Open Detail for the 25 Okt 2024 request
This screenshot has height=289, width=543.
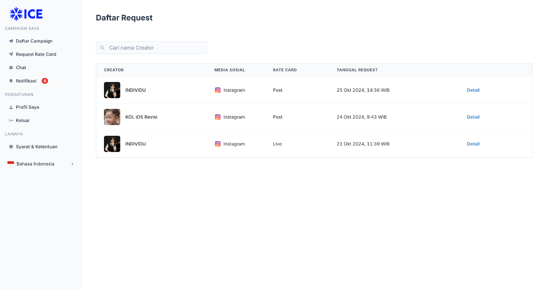click(x=473, y=90)
